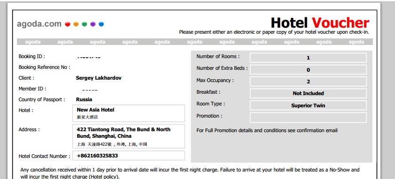
Task: Click the Superior Twin room type box
Action: click(308, 105)
